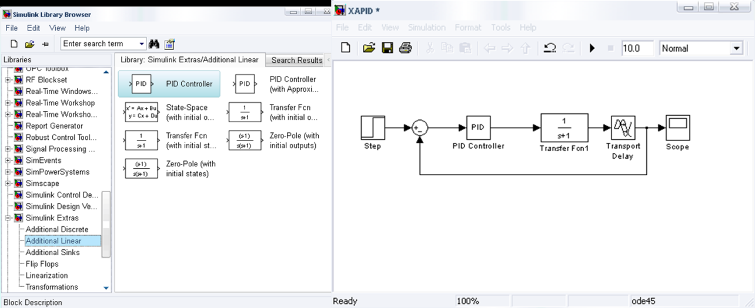
Task: Click Back arrow icon in XAPID toolbar
Action: (x=489, y=48)
